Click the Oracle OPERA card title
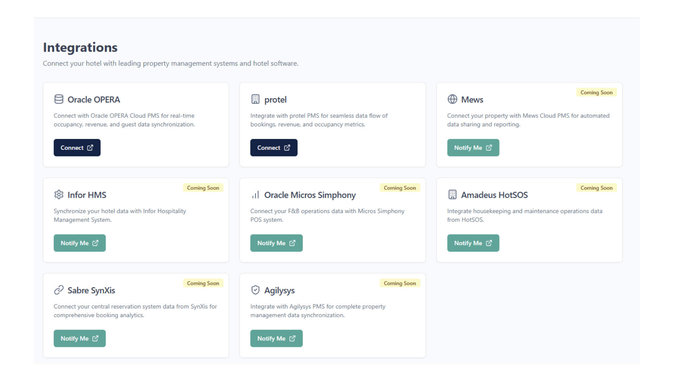Screen dimensions: 674x379 [94, 100]
